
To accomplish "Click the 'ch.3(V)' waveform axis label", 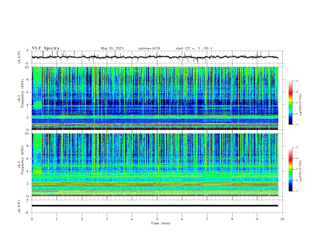I will click(19, 206).
